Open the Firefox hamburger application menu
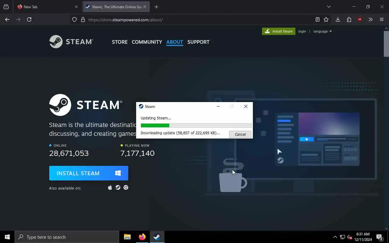Image resolution: width=389 pixels, height=243 pixels. coord(382,19)
